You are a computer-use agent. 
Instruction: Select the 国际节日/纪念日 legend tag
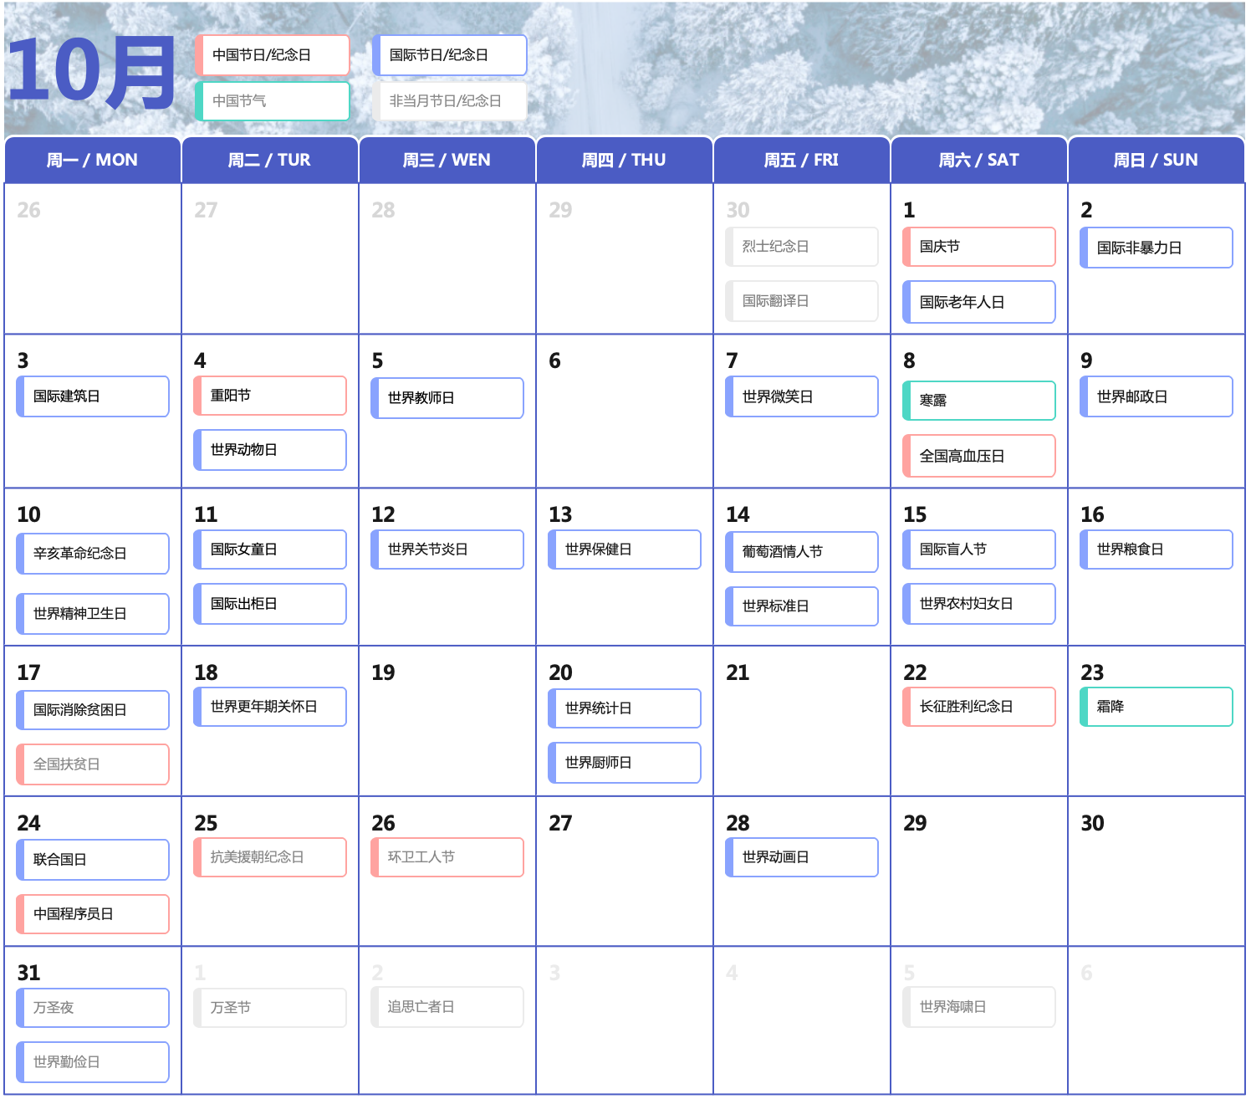pos(449,55)
